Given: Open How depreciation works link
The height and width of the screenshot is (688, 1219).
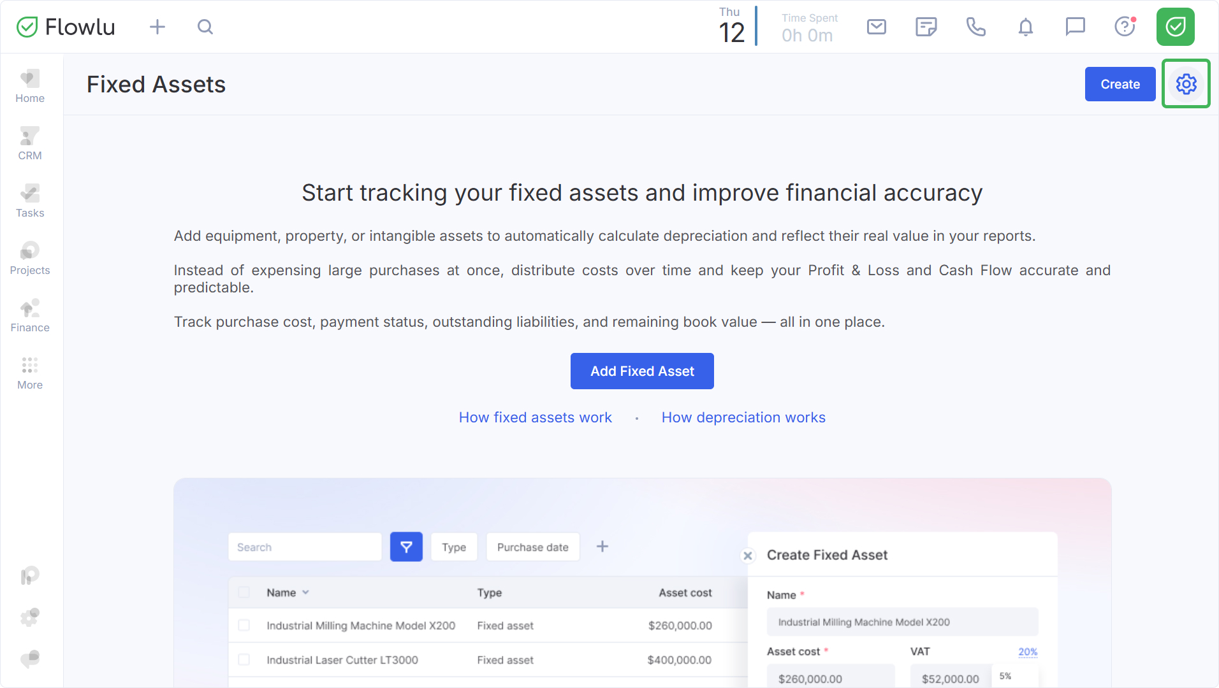Looking at the screenshot, I should coord(743,417).
